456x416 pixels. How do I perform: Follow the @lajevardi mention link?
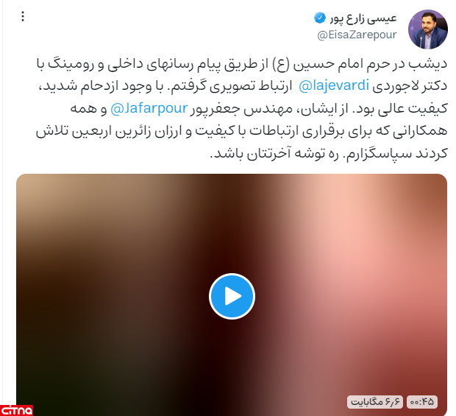(334, 86)
